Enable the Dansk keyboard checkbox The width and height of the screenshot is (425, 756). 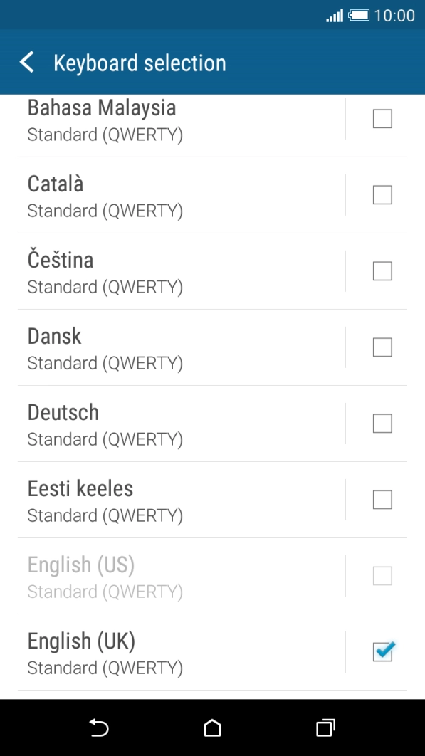coord(382,347)
